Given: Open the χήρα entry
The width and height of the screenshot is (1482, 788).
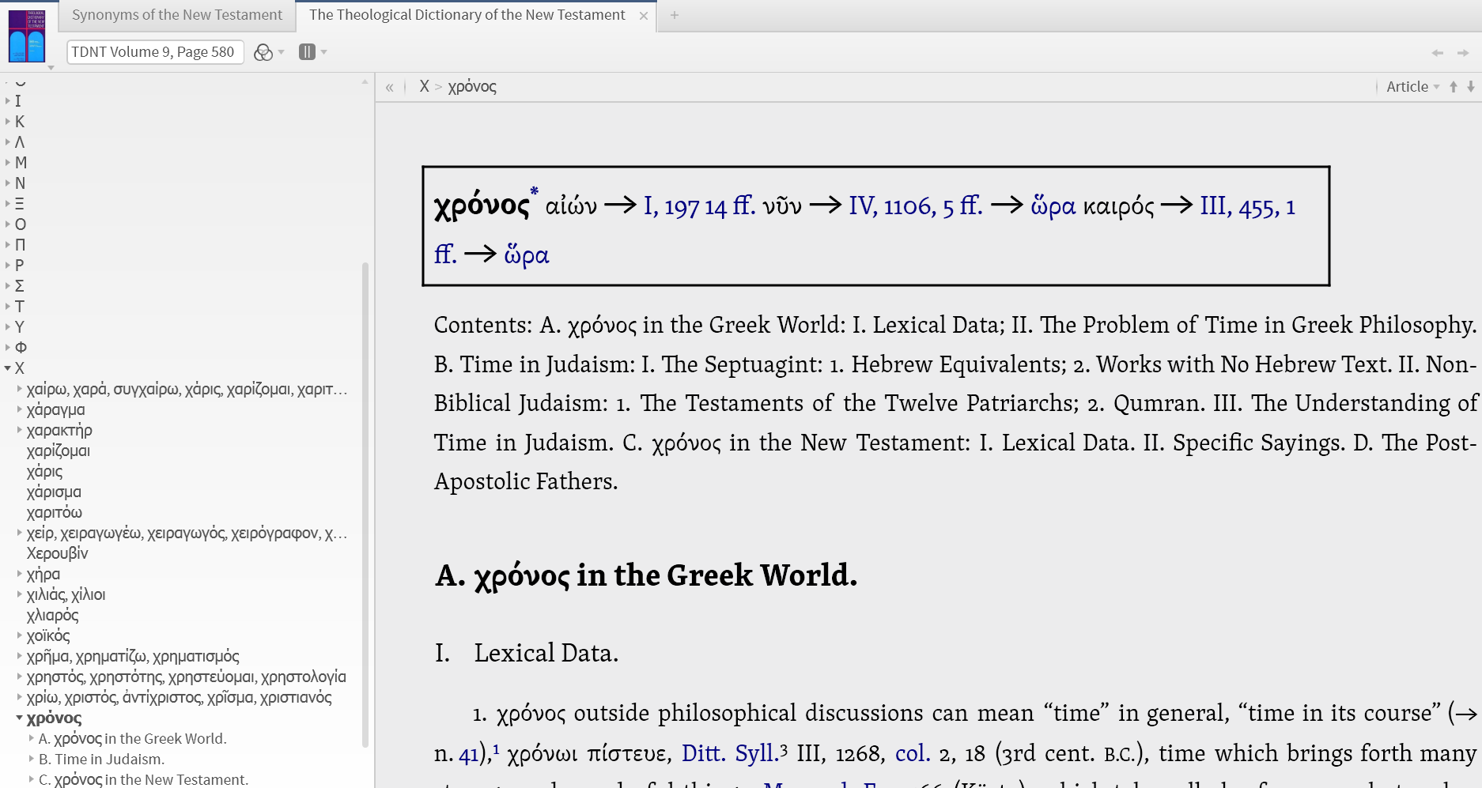Looking at the screenshot, I should [43, 574].
